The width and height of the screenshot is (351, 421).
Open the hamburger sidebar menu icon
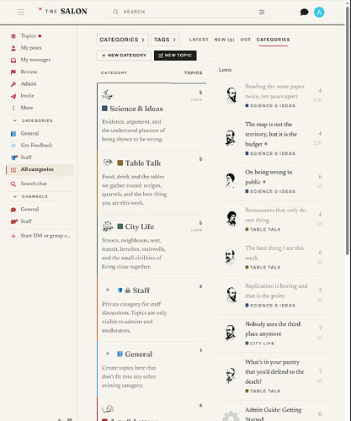(x=21, y=12)
